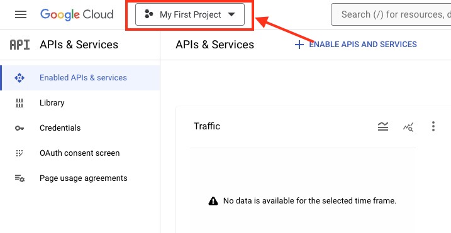
Task: Click the Enabled APIs & services icon
Action: [19, 78]
